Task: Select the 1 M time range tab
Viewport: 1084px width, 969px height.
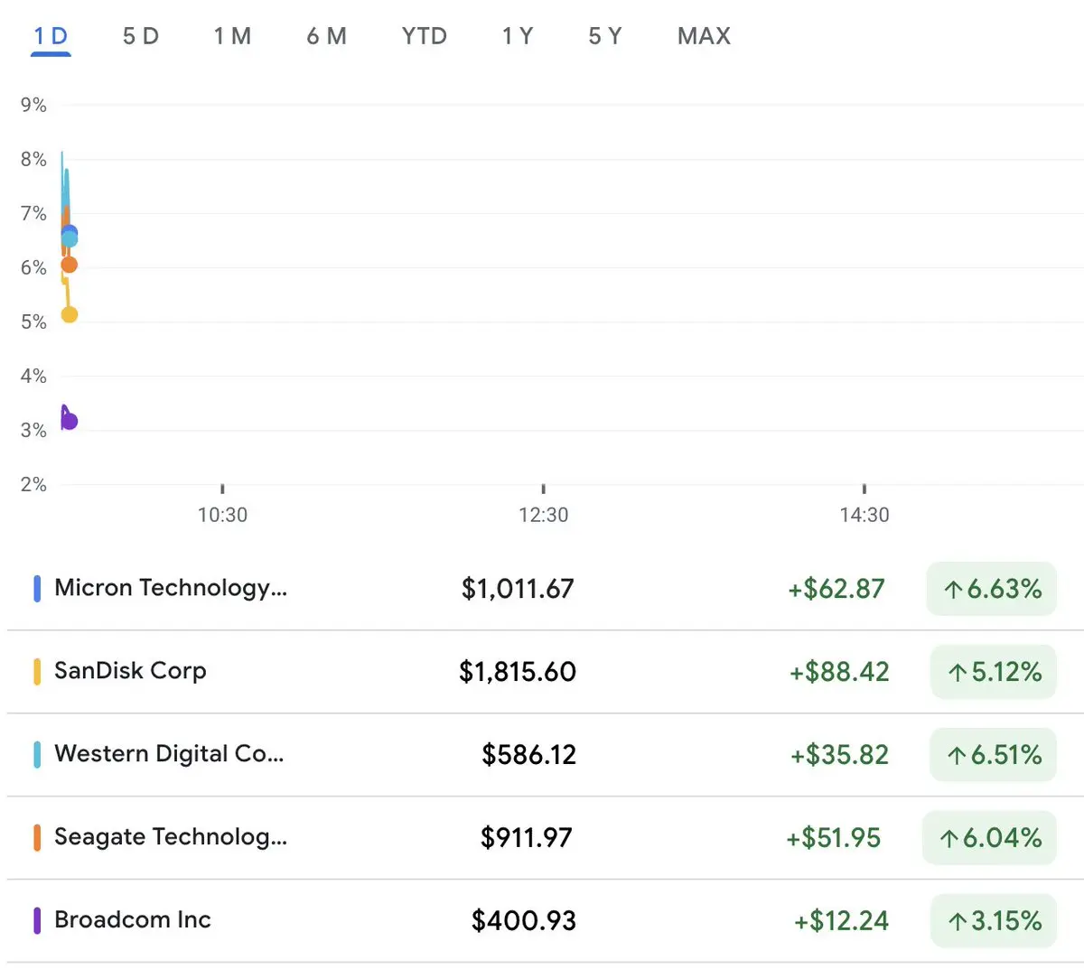Action: tap(232, 36)
